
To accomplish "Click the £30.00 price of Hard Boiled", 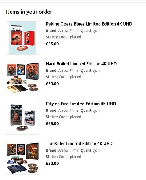I will [52, 84].
